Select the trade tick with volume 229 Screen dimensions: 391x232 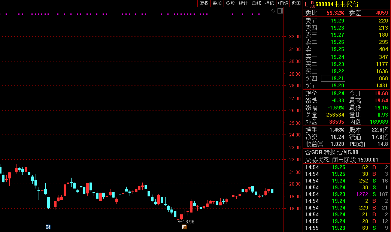click(x=346, y=208)
